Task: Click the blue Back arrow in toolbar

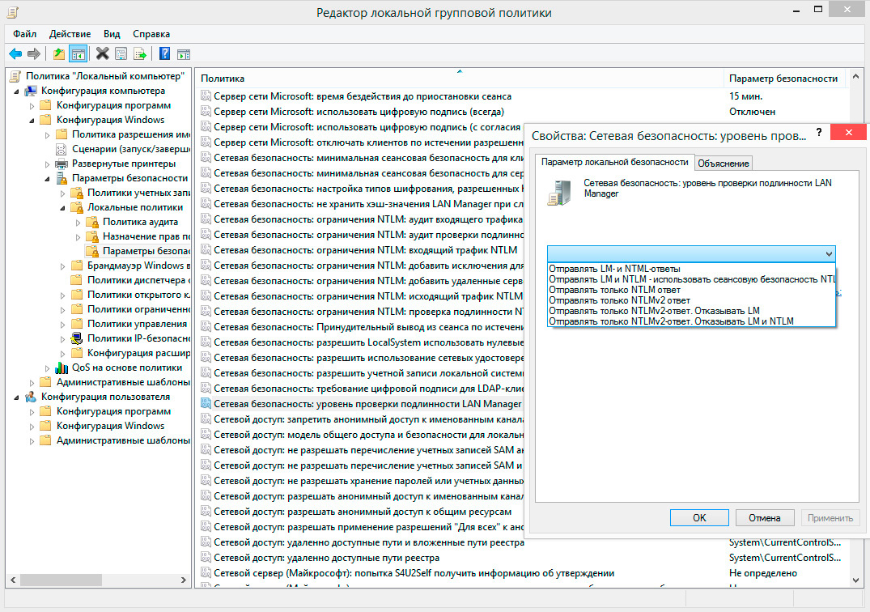Action: [x=15, y=54]
